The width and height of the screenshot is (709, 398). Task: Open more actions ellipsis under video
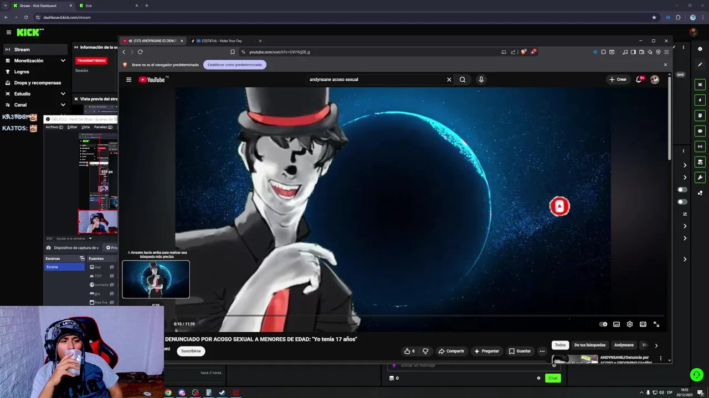[x=542, y=351]
